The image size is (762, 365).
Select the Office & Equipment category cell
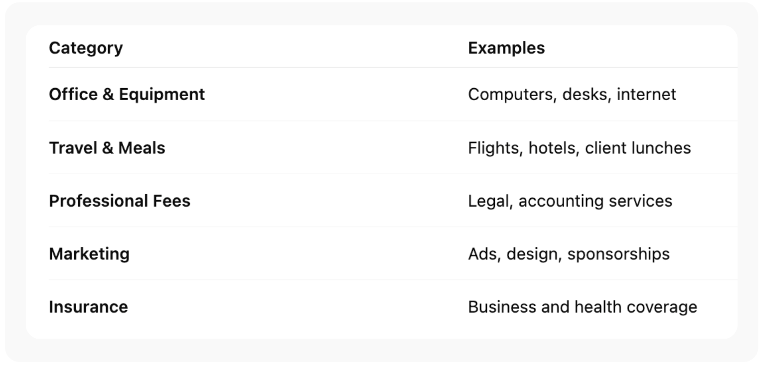coord(127,95)
